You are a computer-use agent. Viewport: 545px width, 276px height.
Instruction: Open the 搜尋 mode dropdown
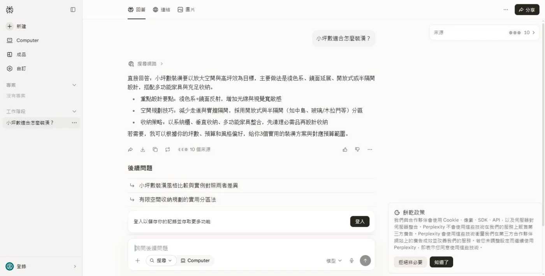click(161, 260)
